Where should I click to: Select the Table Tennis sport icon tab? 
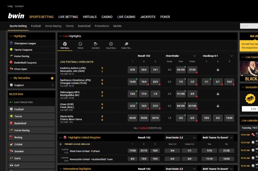pyautogui.click(x=126, y=45)
